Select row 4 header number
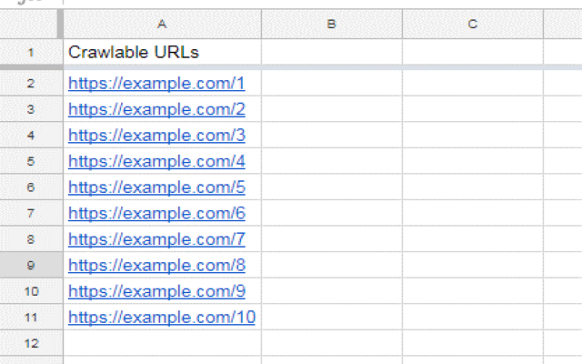This screenshot has width=582, height=364. (x=31, y=136)
